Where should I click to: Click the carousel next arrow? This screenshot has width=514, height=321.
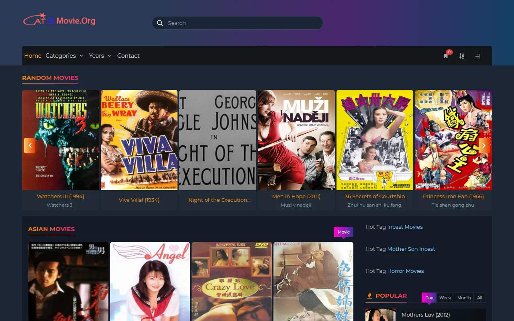pyautogui.click(x=484, y=145)
